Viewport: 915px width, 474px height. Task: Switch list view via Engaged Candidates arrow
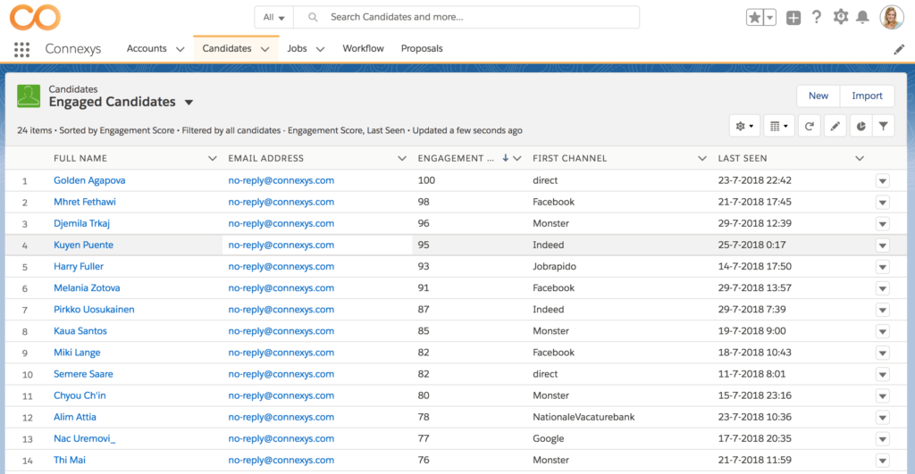[189, 103]
